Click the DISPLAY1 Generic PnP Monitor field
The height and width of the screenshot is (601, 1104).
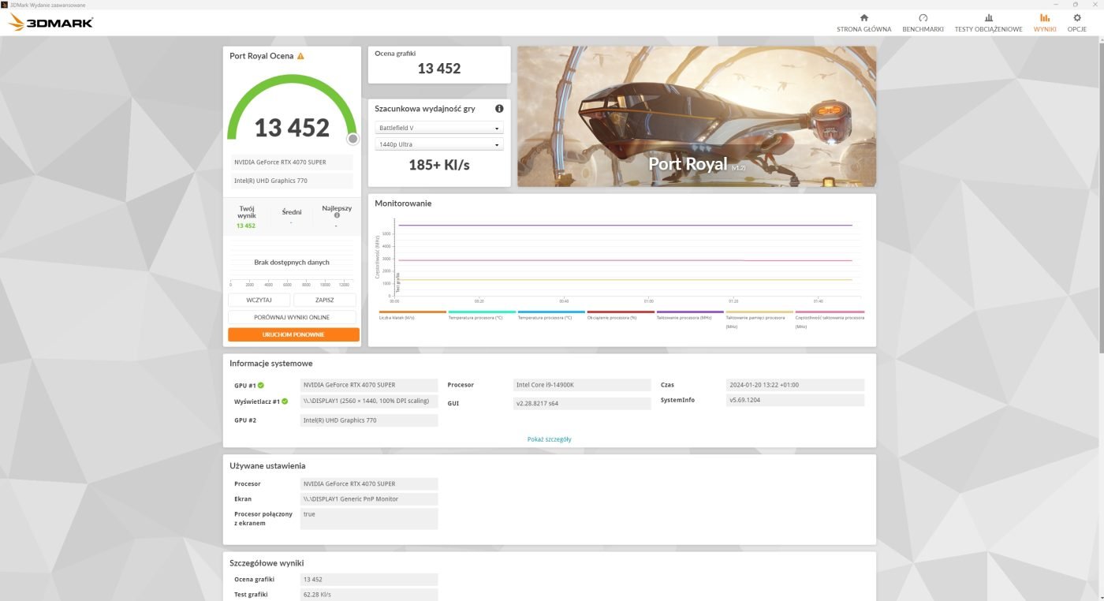tap(369, 498)
